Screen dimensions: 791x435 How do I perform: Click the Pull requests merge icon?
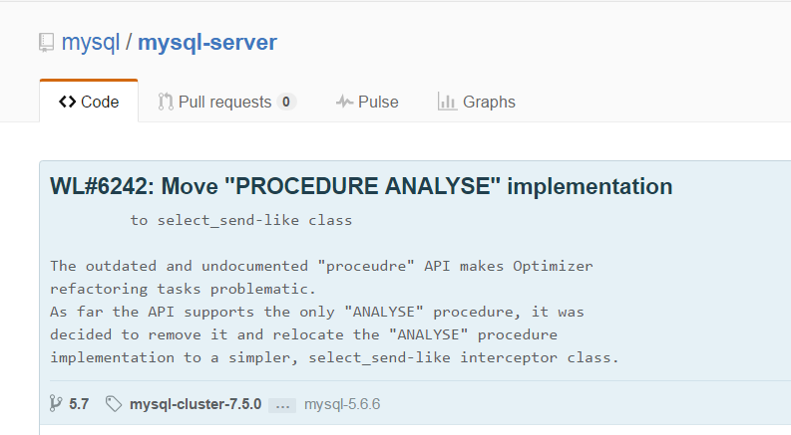coord(165,102)
